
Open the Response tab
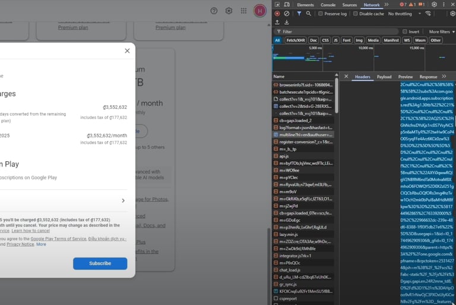[428, 77]
